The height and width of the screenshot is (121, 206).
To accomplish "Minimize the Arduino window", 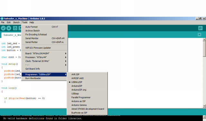I will click(x=197, y=19).
